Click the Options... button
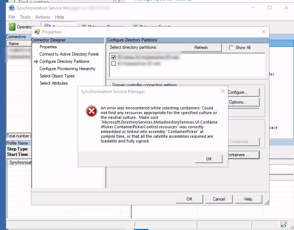 [243, 102]
